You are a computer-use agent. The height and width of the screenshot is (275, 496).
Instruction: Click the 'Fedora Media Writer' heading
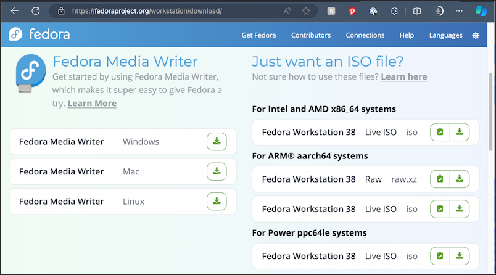(125, 61)
